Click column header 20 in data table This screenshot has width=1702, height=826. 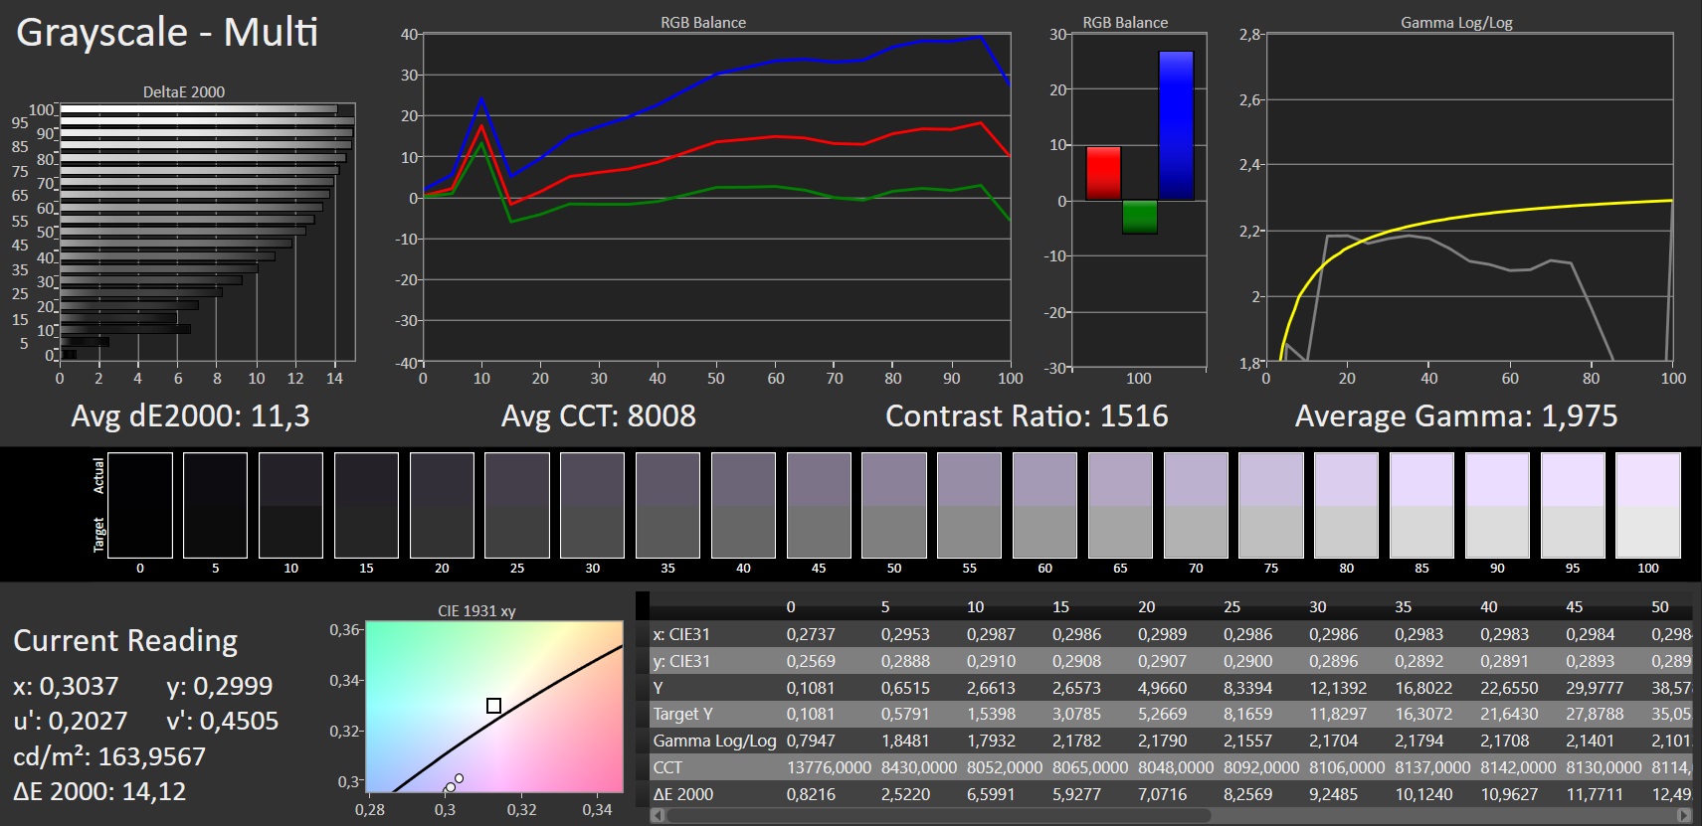click(x=1146, y=606)
